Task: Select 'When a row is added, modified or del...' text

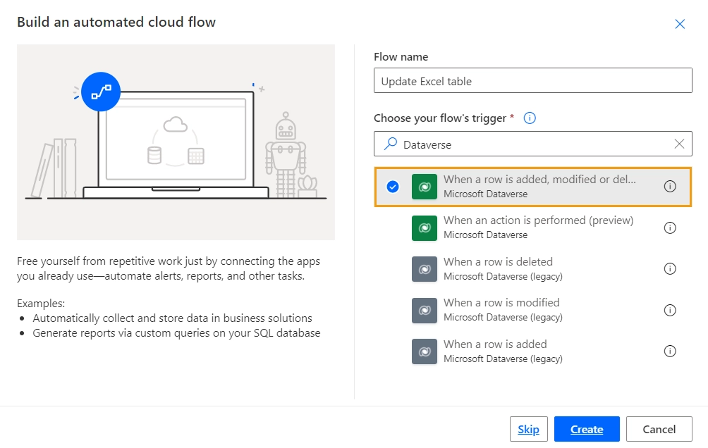Action: [x=539, y=180]
